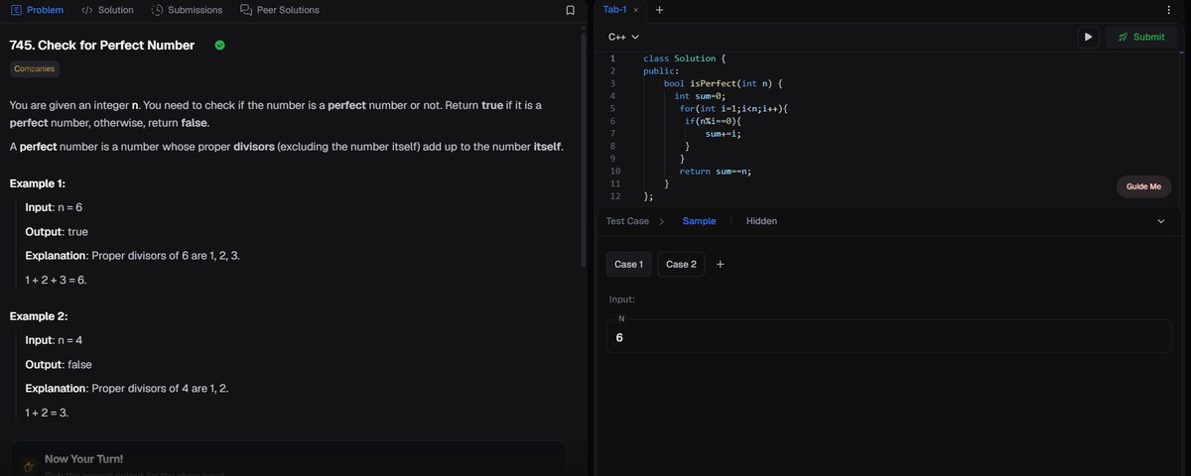Screen dimensions: 1191x476
Task: Click the N input field showing 6
Action: pos(889,338)
